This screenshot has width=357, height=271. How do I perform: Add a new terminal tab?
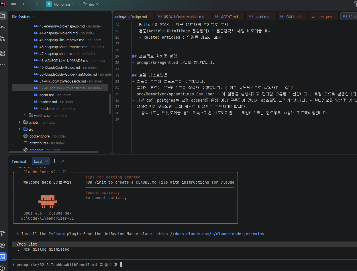(54, 161)
